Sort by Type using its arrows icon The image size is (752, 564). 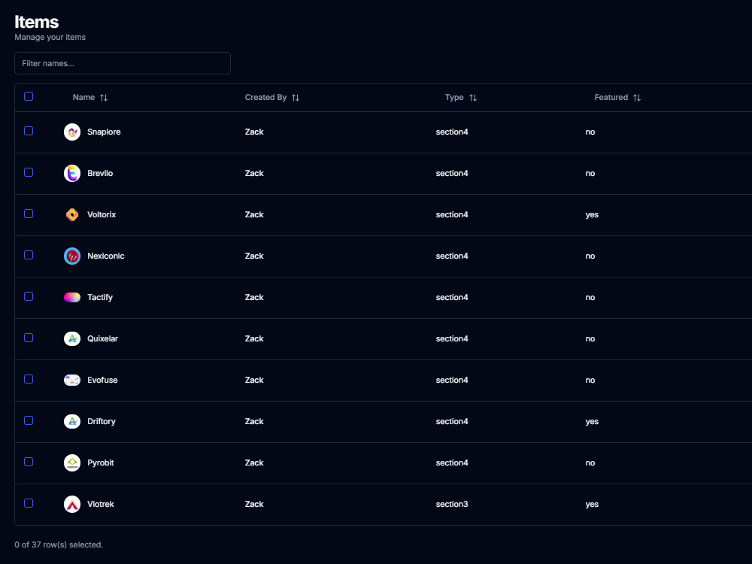[x=473, y=98]
